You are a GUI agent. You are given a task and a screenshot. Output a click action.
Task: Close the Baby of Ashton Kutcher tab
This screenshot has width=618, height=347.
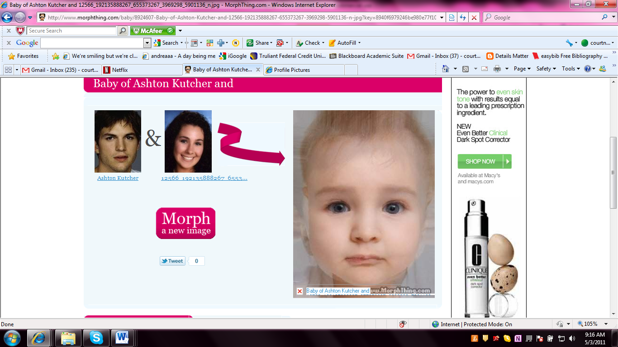pyautogui.click(x=258, y=70)
